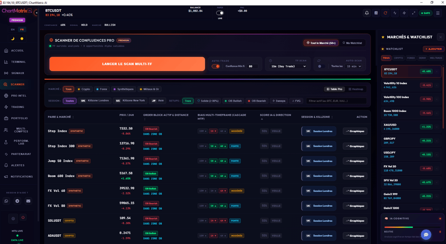Filter session by Killzone Londres
Image resolution: width=446 pixels, height=244 pixels.
click(x=95, y=101)
